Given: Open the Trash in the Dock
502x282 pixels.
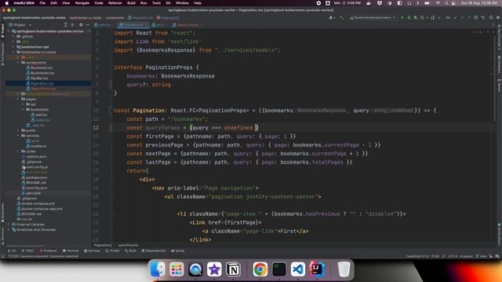Looking at the screenshot, I should click(344, 269).
